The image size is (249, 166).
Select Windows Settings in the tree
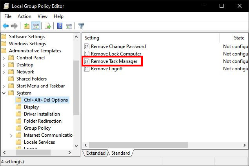(x=27, y=43)
